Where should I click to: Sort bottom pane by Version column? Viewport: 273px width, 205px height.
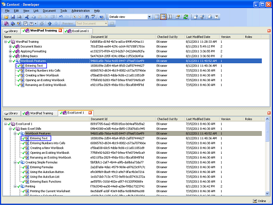tap(231, 119)
